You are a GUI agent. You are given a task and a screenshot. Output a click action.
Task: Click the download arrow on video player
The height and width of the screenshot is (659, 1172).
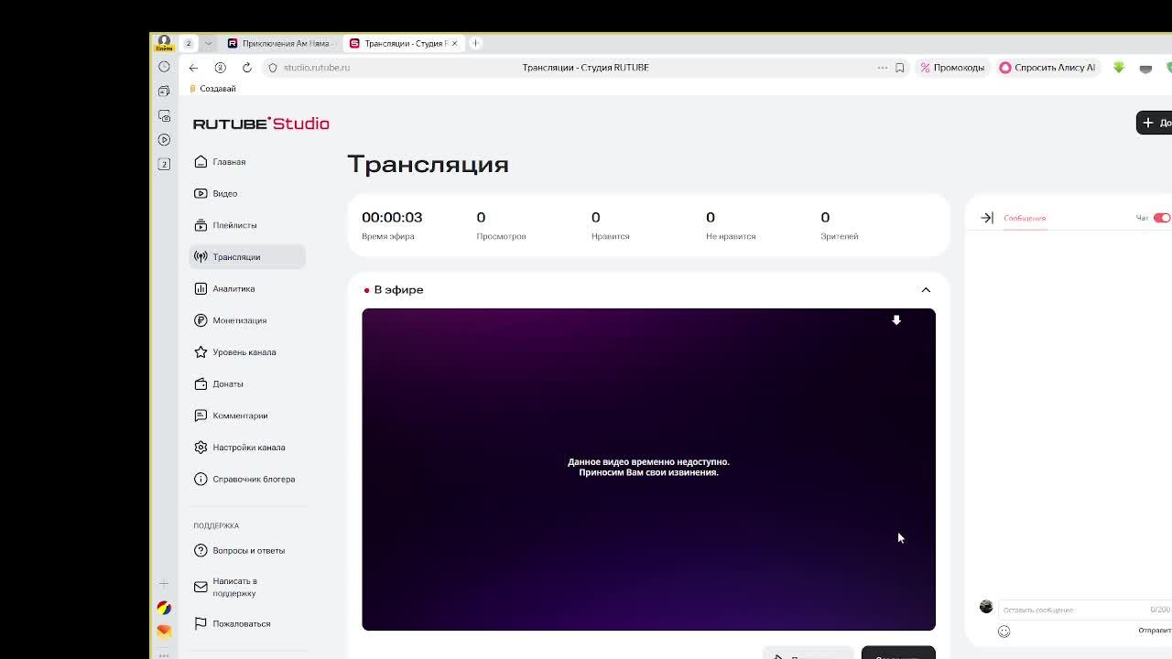tap(896, 319)
